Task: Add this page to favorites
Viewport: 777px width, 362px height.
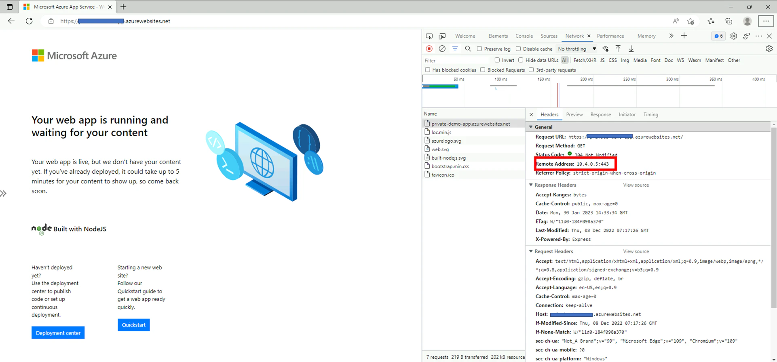Action: [690, 21]
